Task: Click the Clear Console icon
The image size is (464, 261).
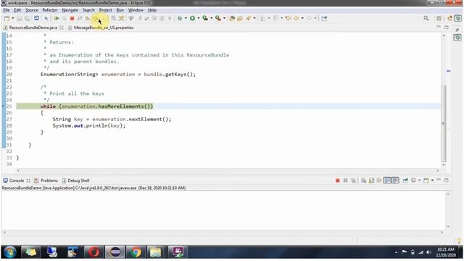Action: point(363,181)
